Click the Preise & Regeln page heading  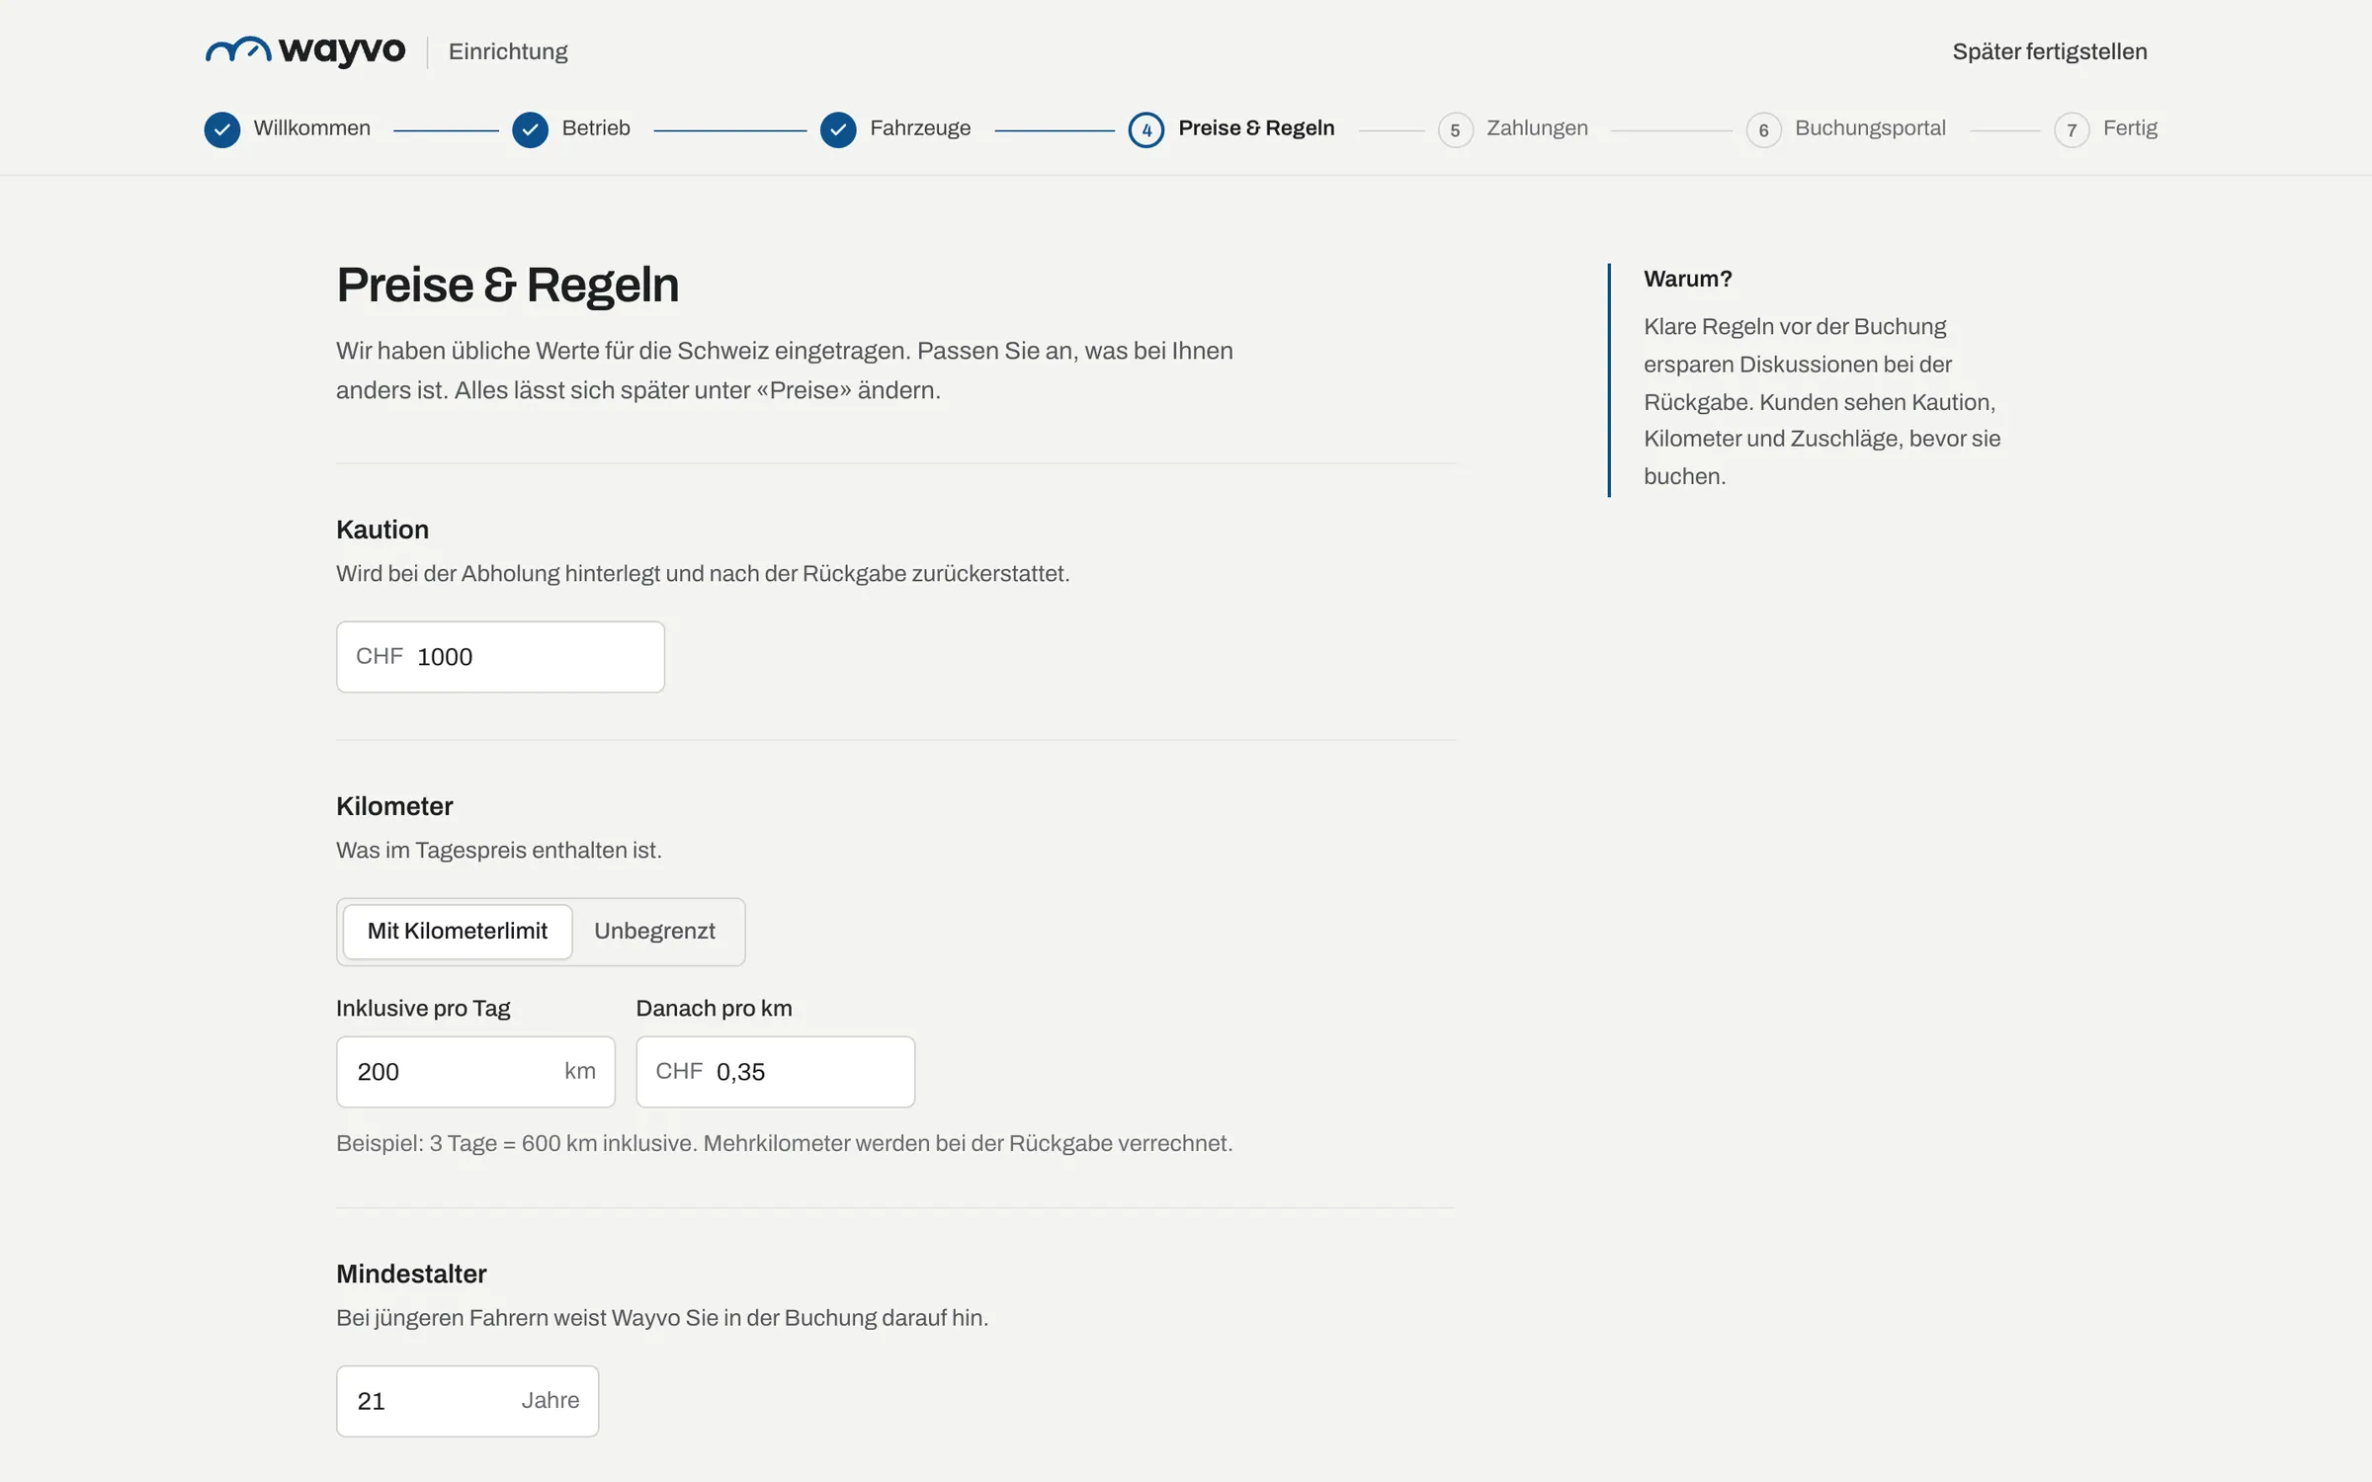(x=507, y=285)
